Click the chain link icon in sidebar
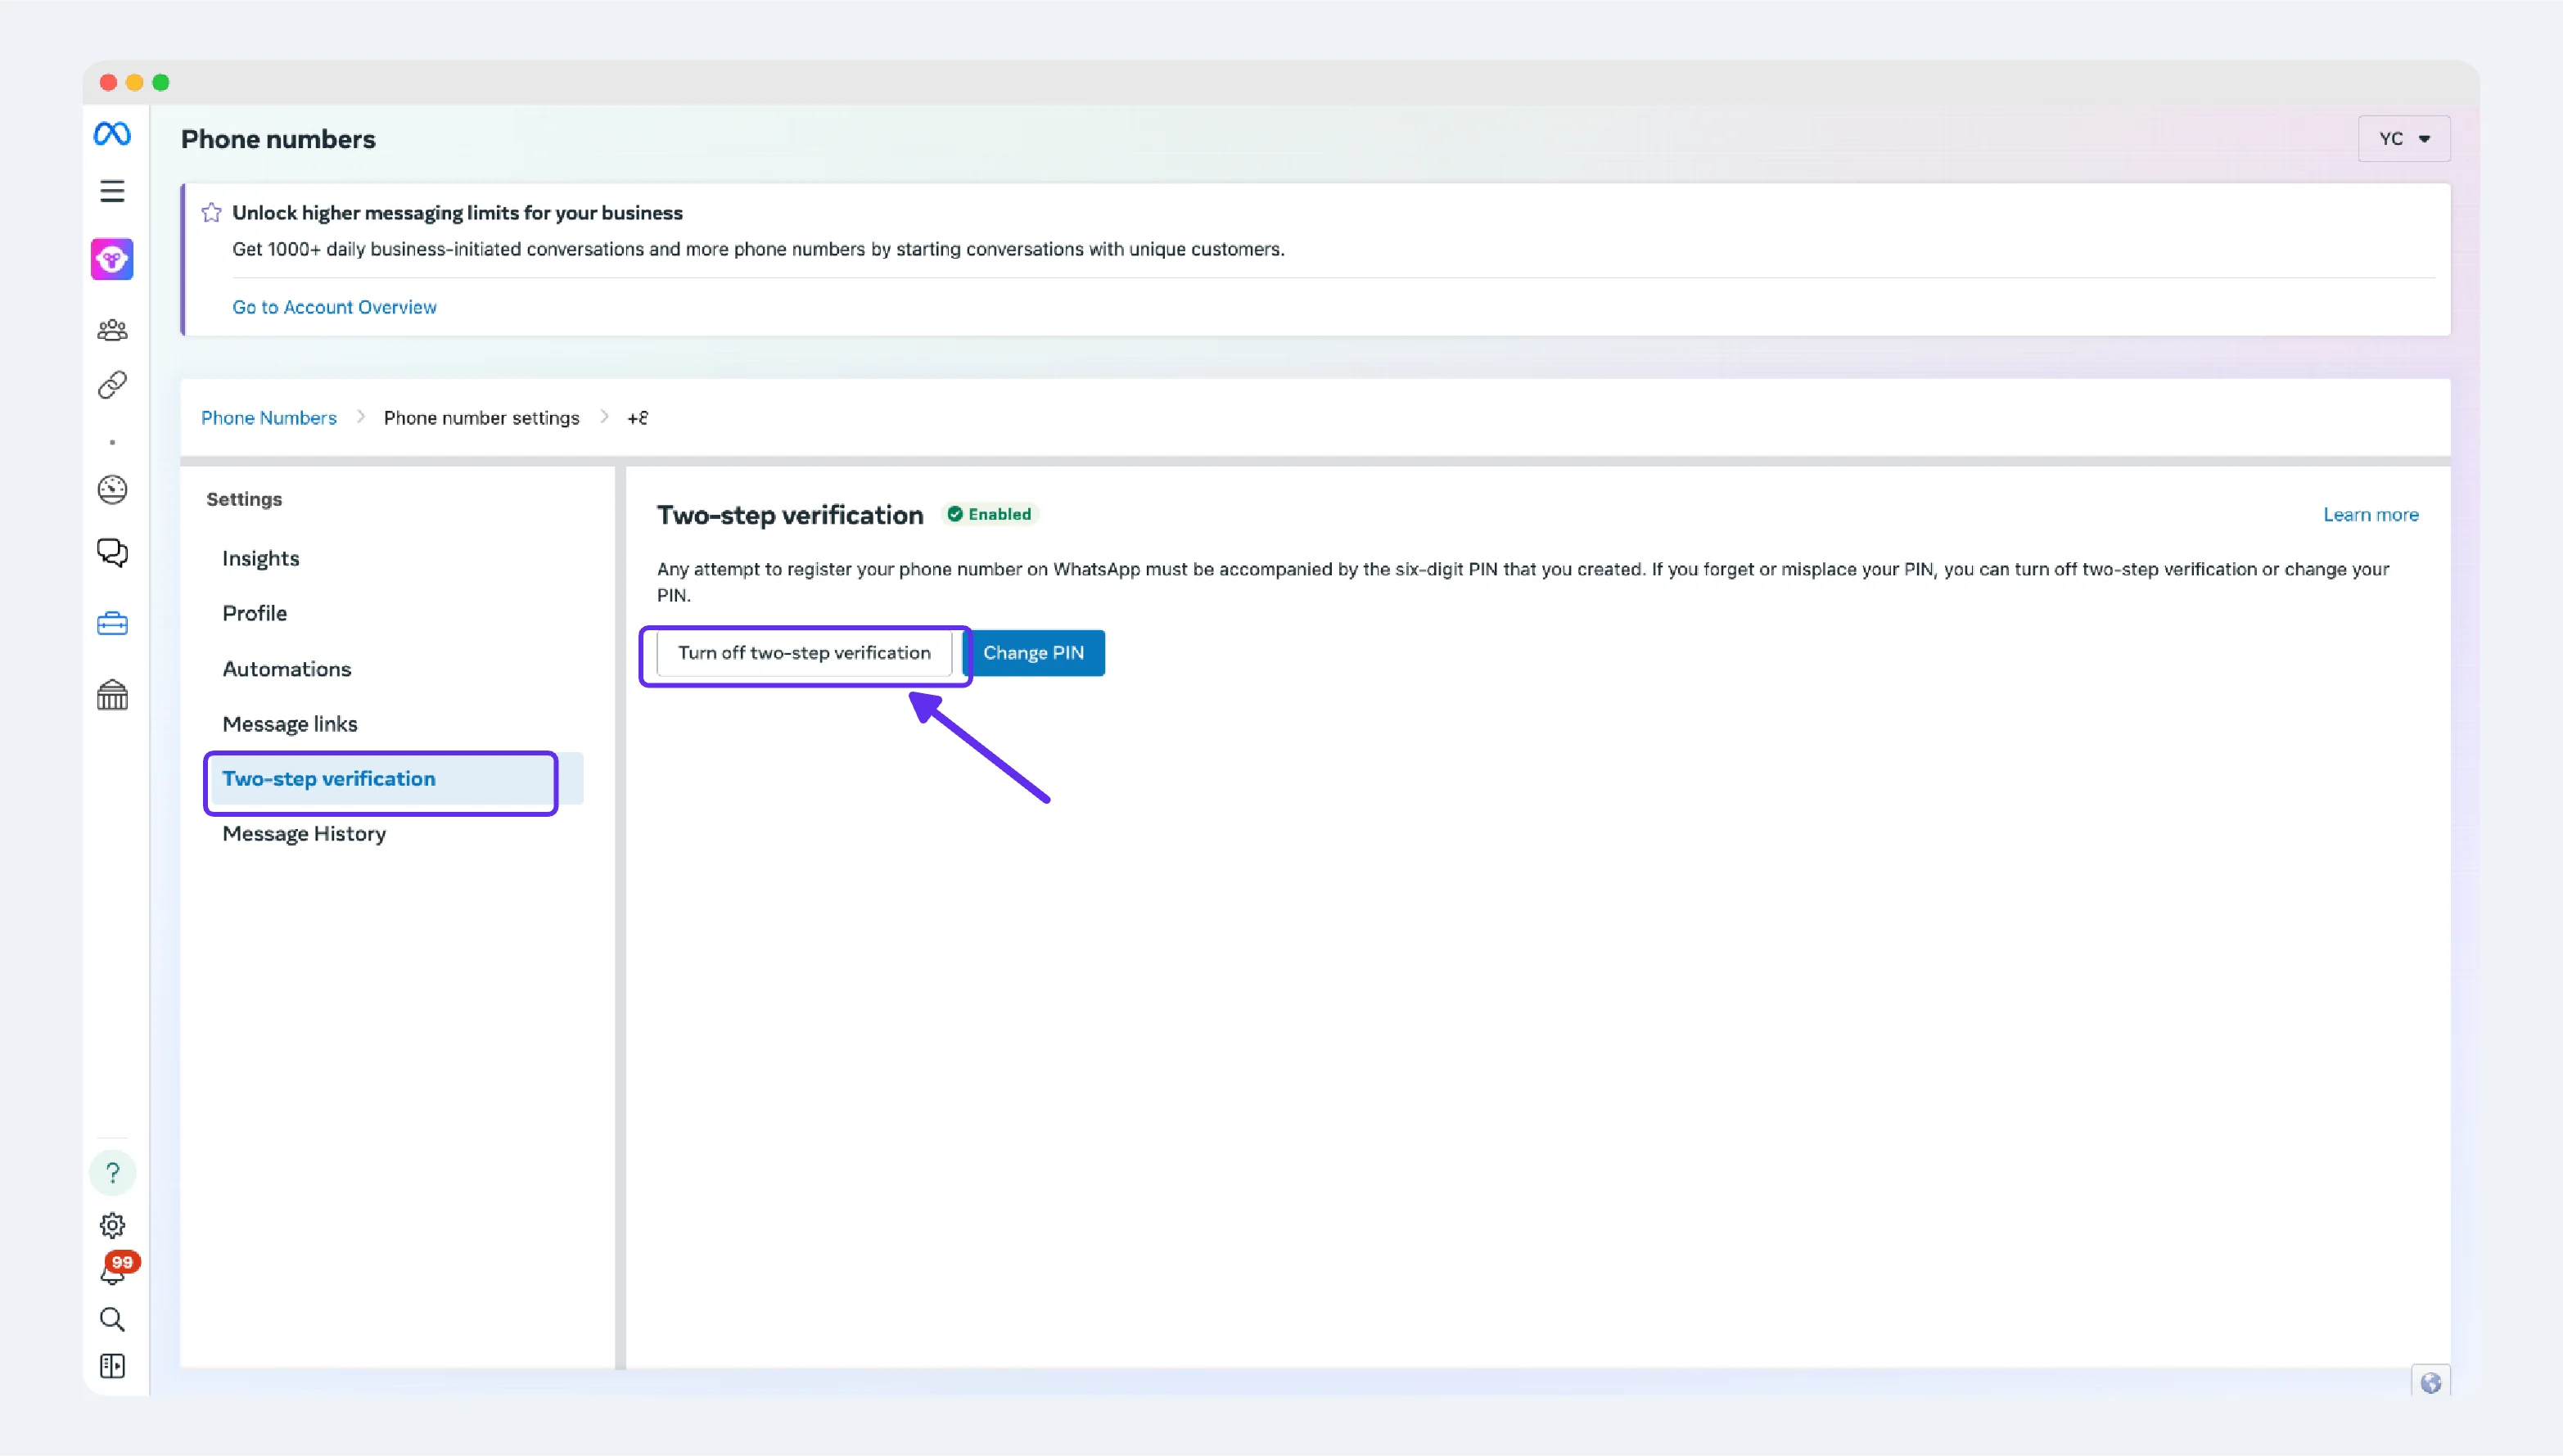This screenshot has height=1456, width=2563. [112, 385]
